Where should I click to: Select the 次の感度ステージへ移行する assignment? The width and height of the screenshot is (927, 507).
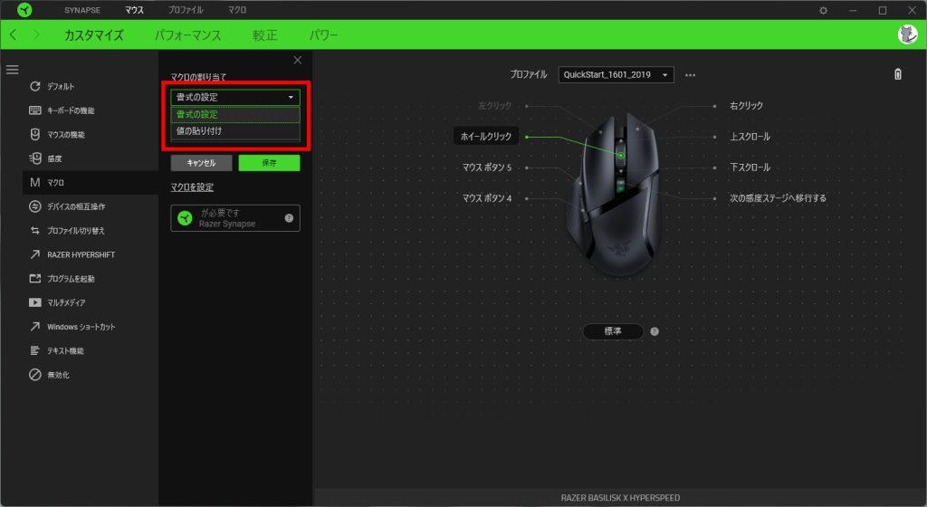click(x=778, y=198)
